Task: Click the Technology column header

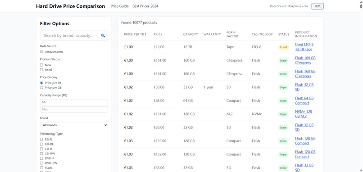Action: (x=262, y=34)
